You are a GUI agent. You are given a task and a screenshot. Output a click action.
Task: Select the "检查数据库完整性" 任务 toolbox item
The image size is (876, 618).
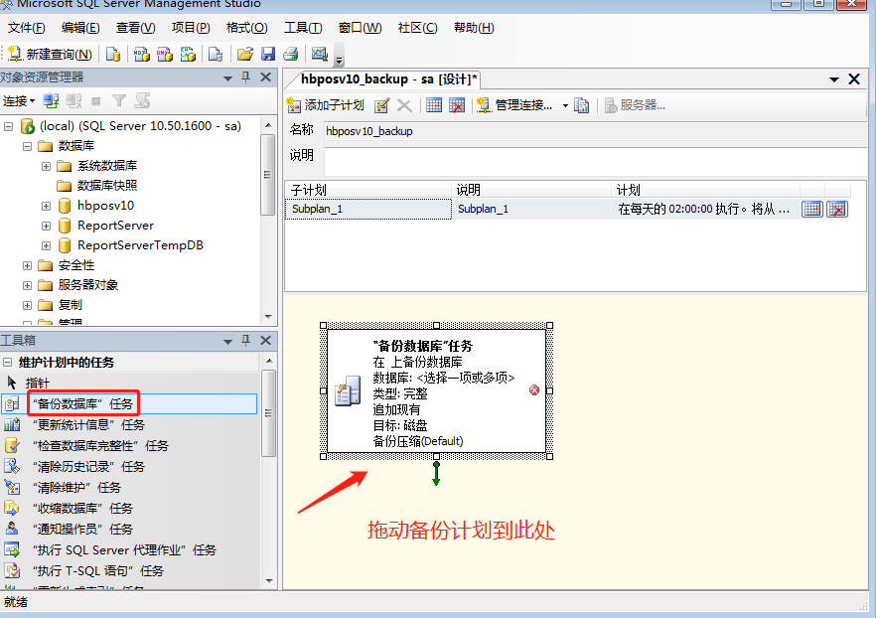pyautogui.click(x=100, y=445)
